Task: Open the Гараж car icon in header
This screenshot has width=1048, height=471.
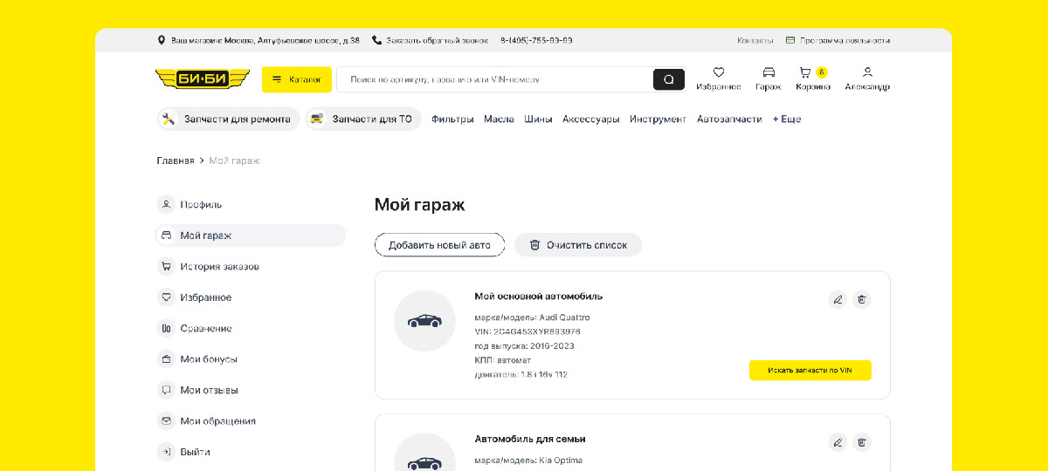Action: (x=768, y=73)
